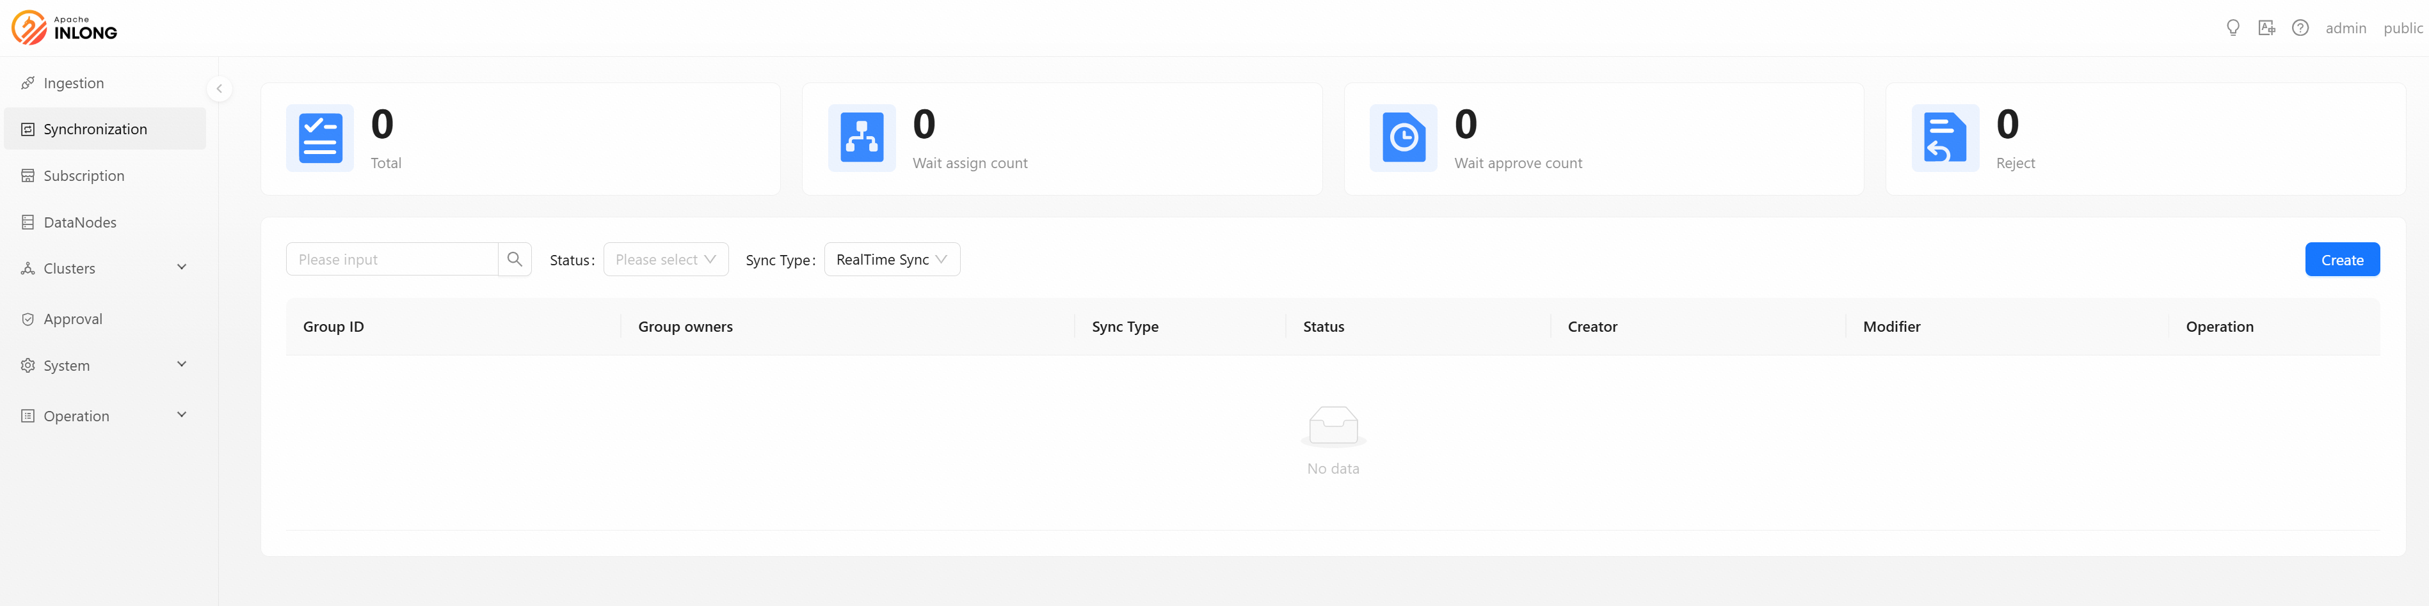Viewport: 2429px width, 606px height.
Task: Expand the System menu
Action: point(104,366)
